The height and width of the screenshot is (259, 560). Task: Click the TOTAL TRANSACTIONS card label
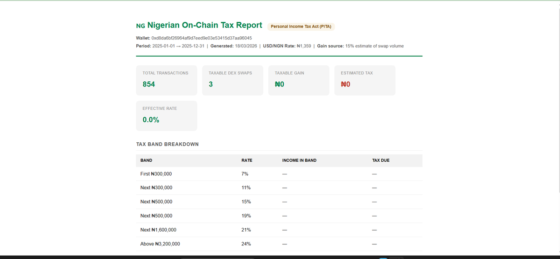(x=165, y=73)
